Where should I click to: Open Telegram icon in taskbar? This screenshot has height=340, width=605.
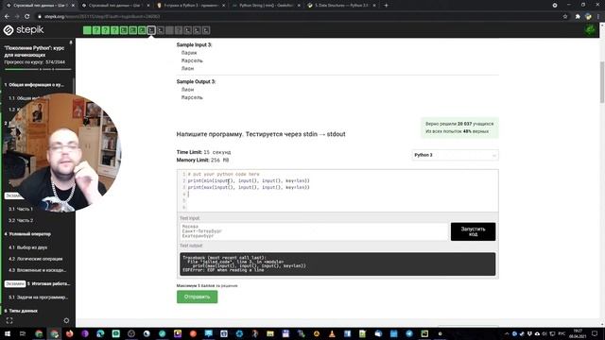click(x=409, y=333)
